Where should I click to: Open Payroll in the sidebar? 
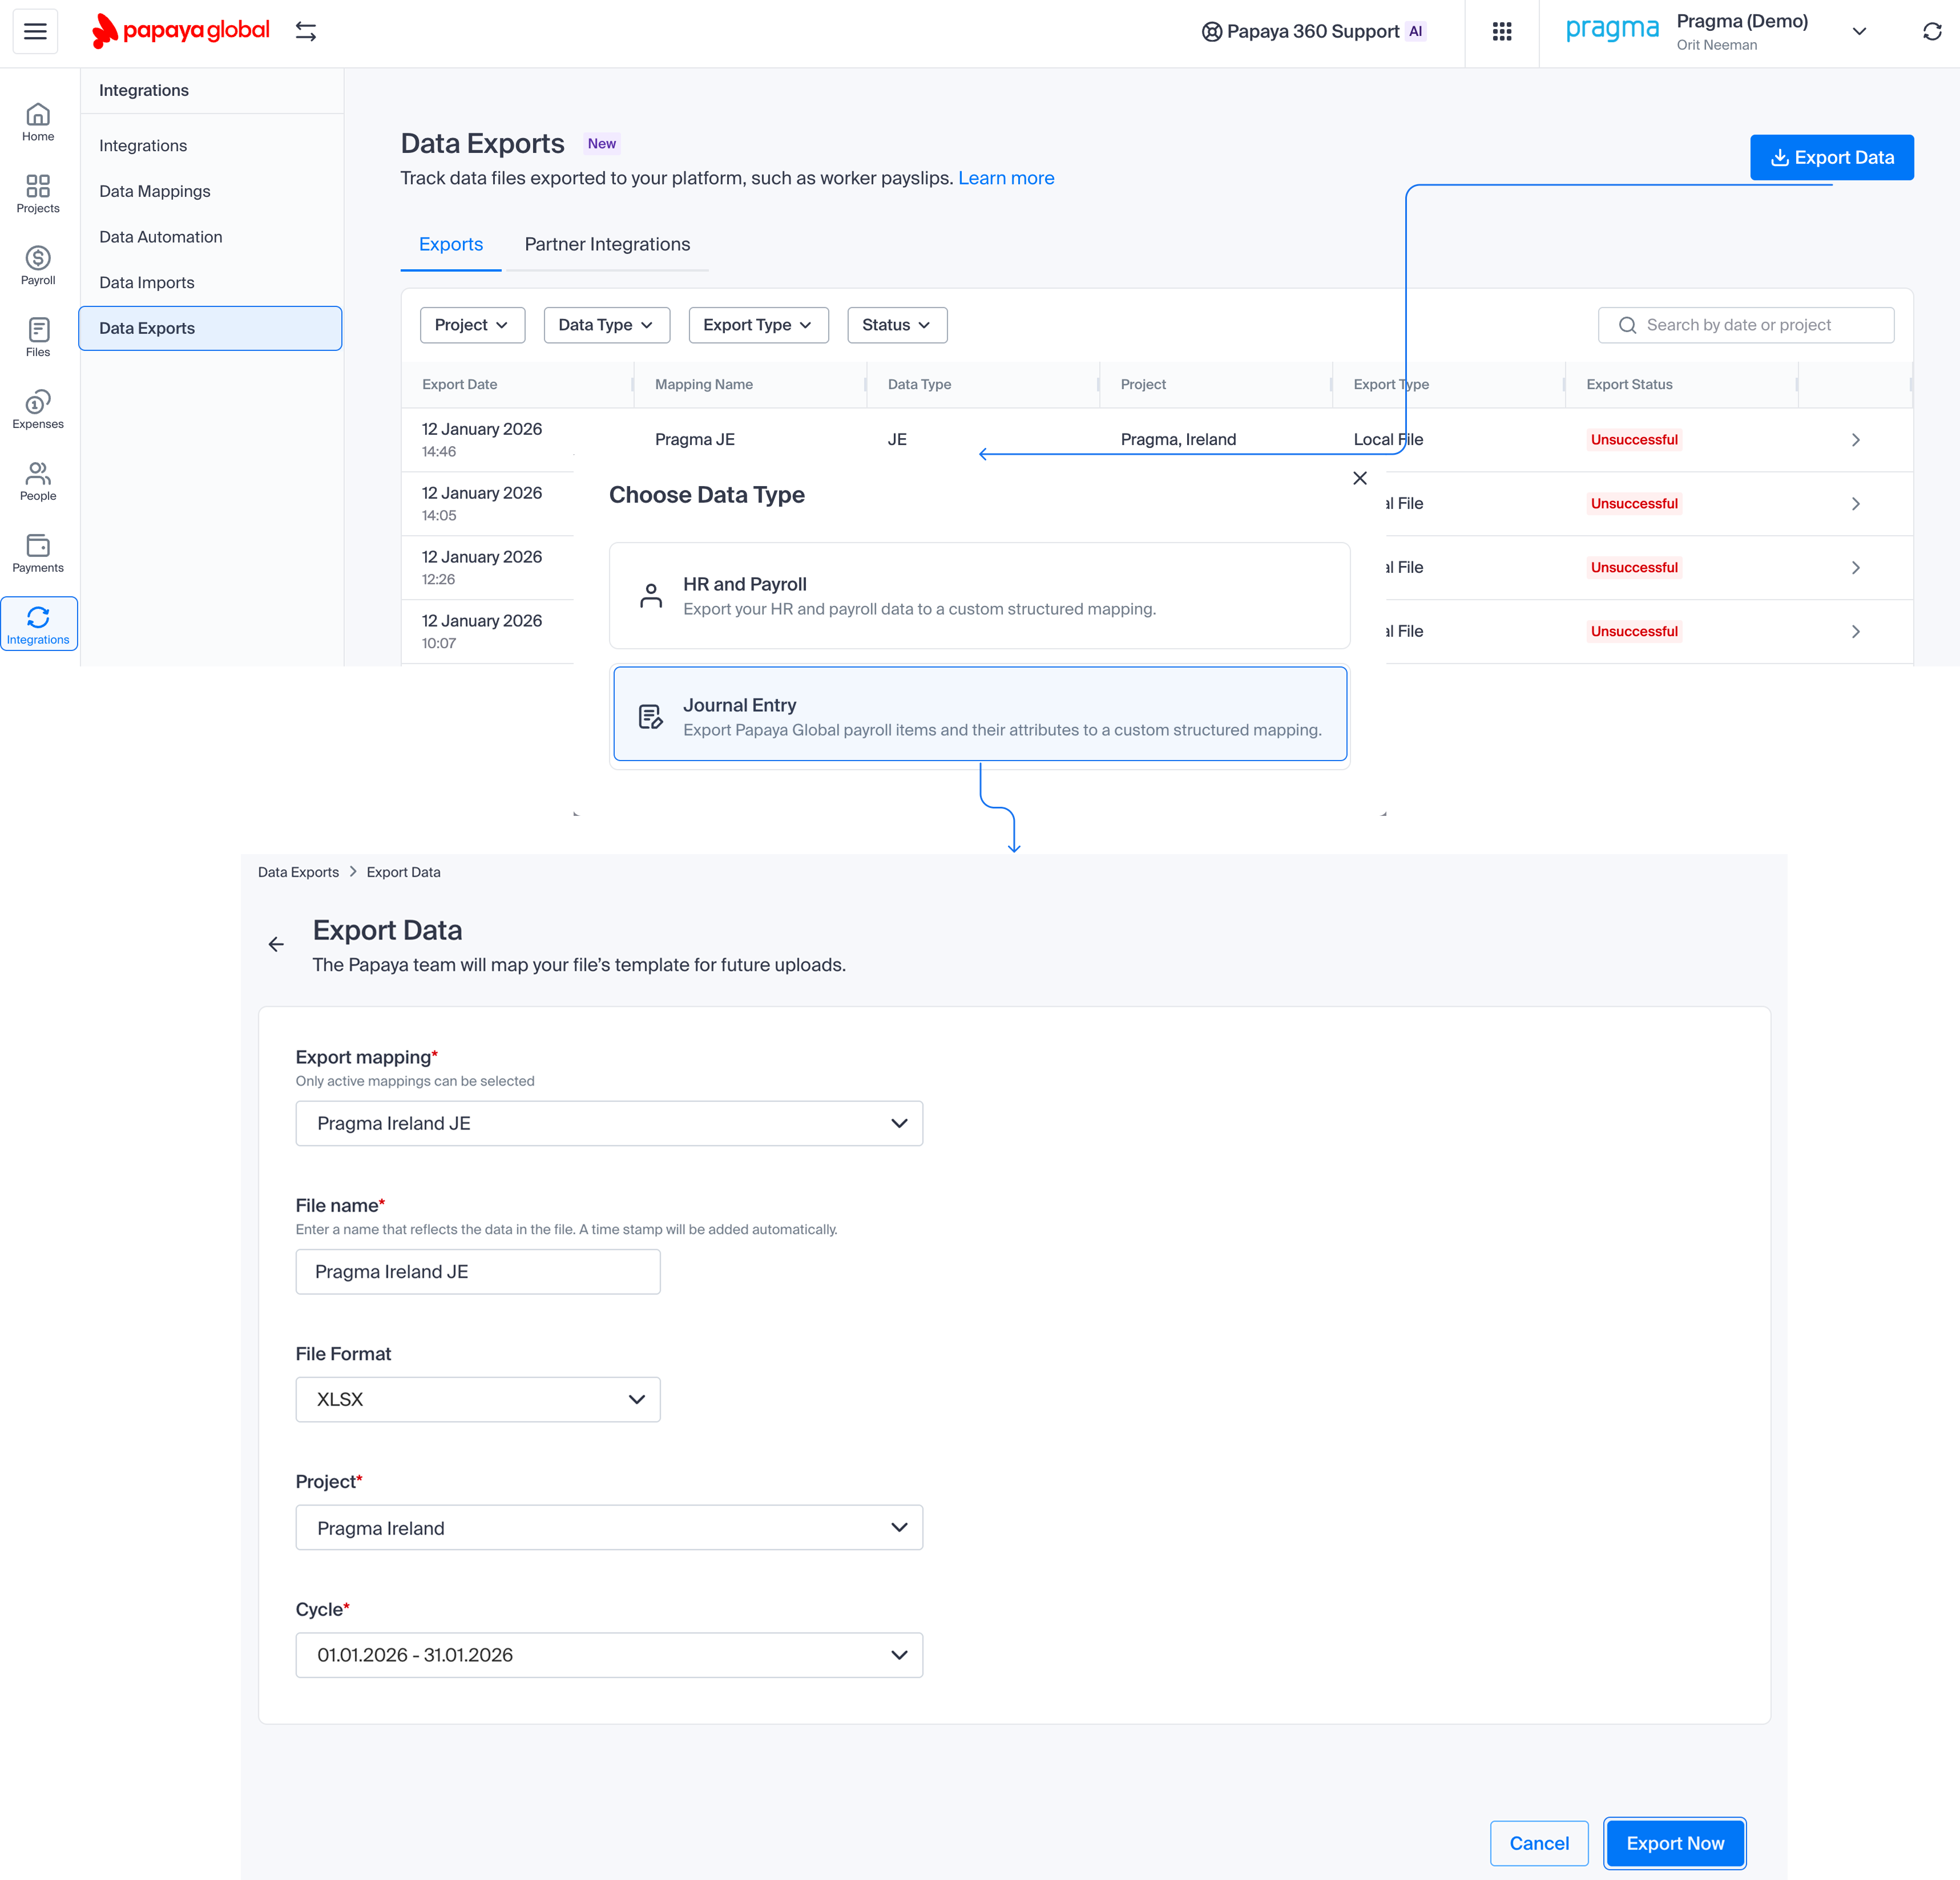[38, 266]
